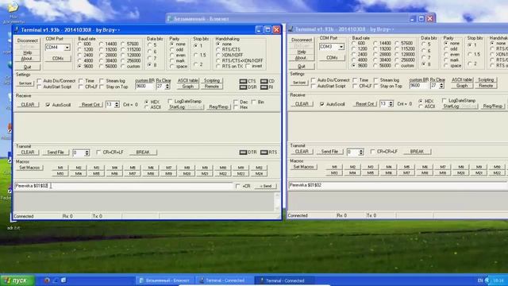
Task: Click Disconnect in COM4 Terminal
Action: coord(28,41)
